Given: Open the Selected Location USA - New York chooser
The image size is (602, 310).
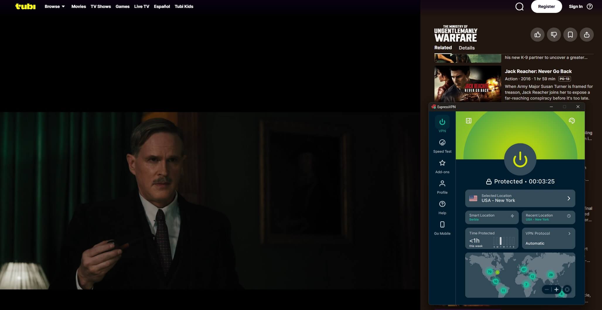Looking at the screenshot, I should click(520, 198).
